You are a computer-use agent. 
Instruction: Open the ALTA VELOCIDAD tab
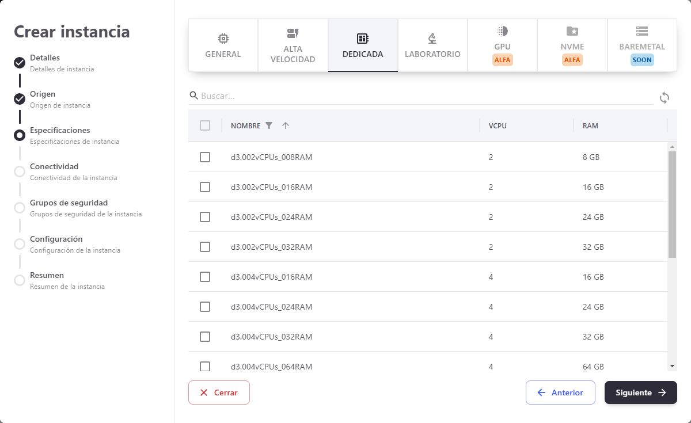(x=293, y=46)
